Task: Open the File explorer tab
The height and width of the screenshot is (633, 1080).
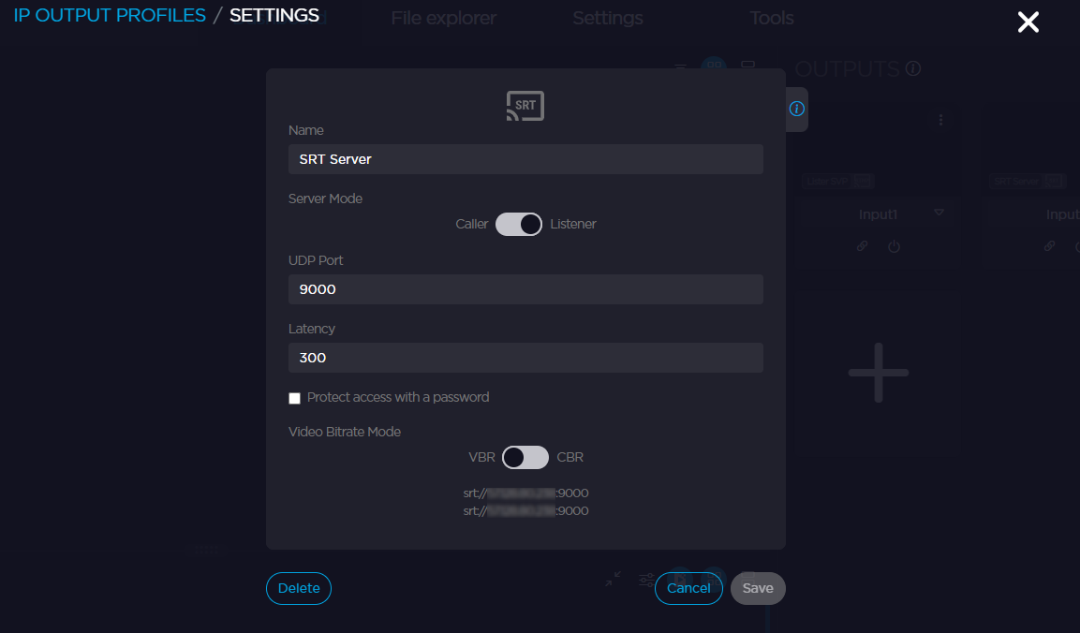Action: tap(444, 18)
